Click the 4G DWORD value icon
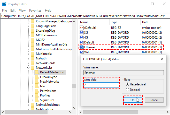Screen dimensions: 170x115 click(x=82, y=37)
